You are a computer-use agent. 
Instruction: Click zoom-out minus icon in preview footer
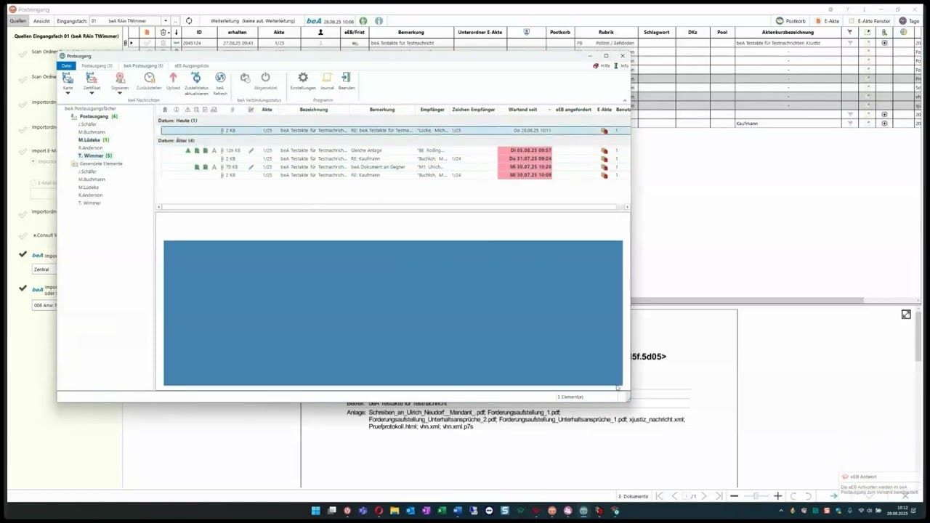734,496
